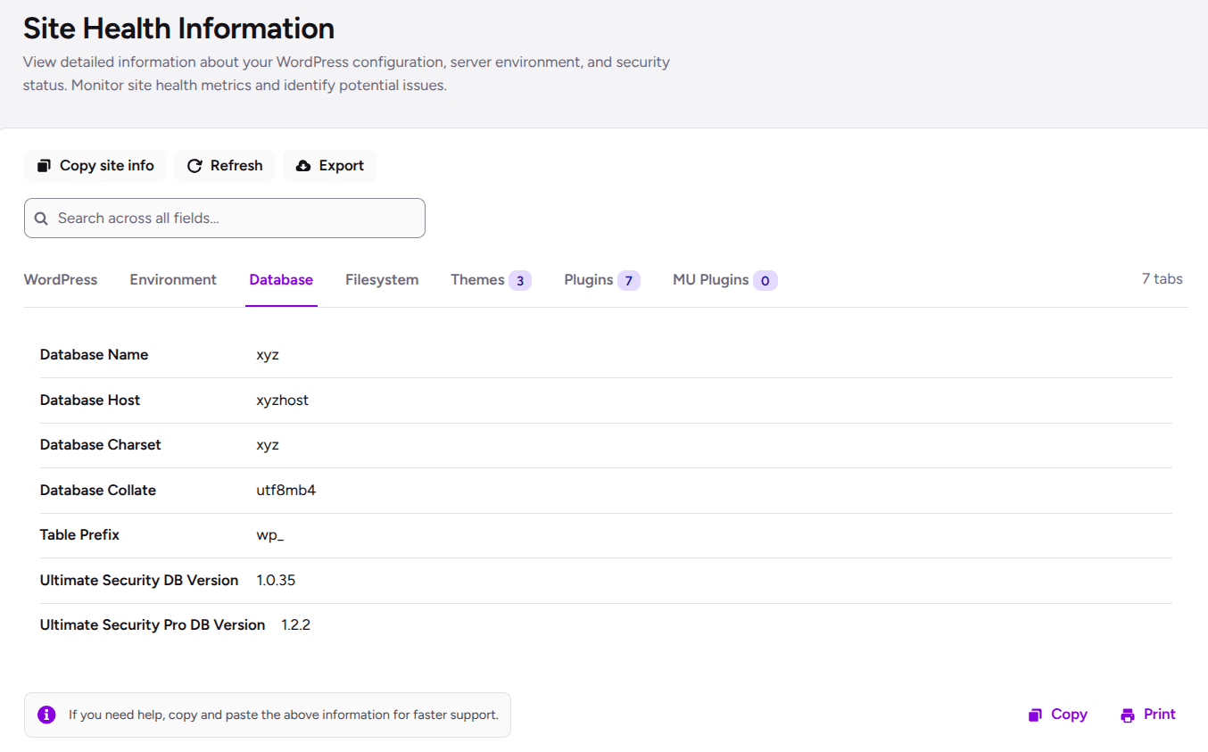1208x752 pixels.
Task: Click the MU Plugins count badge 0
Action: point(765,281)
